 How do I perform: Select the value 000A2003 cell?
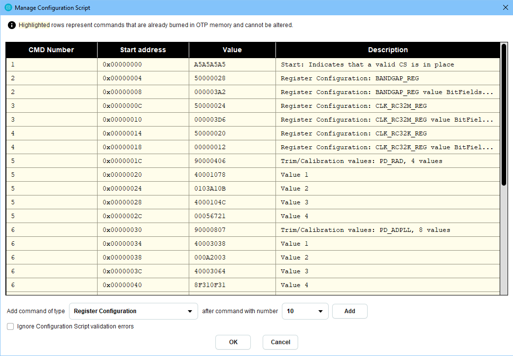(x=232, y=257)
